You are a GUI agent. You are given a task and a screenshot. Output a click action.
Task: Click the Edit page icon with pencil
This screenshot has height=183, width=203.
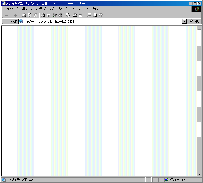81,15
